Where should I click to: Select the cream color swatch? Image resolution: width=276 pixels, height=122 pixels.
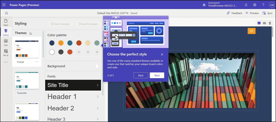pyautogui.click(x=88, y=43)
